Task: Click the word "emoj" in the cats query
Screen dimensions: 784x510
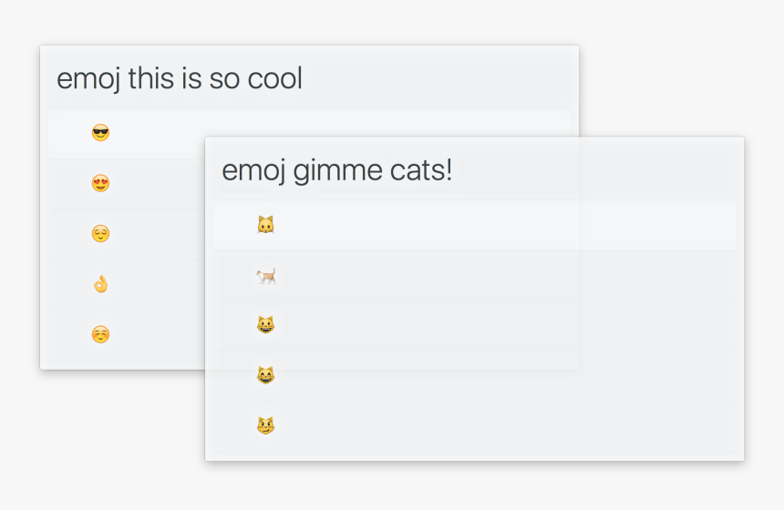Action: tap(253, 171)
